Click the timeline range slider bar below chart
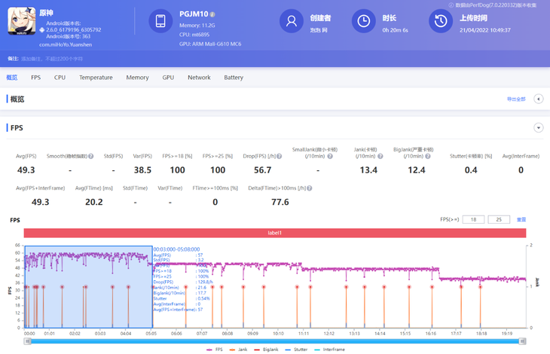 coord(275,341)
